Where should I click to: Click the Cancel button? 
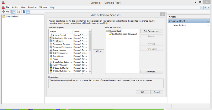pyautogui.click(x=156, y=92)
